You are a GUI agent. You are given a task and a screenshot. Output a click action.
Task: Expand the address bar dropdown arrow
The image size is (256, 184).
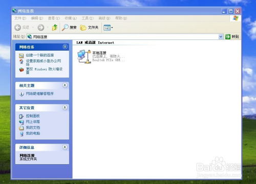[221, 37]
